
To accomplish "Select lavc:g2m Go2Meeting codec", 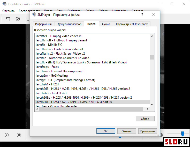I will (92, 75).
